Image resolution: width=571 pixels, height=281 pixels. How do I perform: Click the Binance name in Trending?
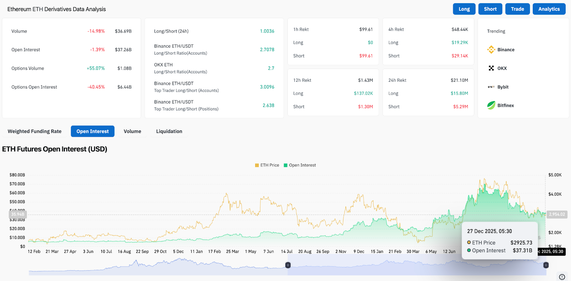(x=506, y=50)
